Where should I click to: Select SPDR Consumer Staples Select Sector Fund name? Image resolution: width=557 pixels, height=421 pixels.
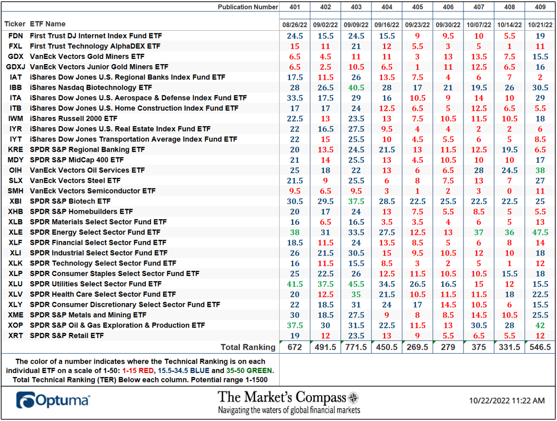click(114, 273)
